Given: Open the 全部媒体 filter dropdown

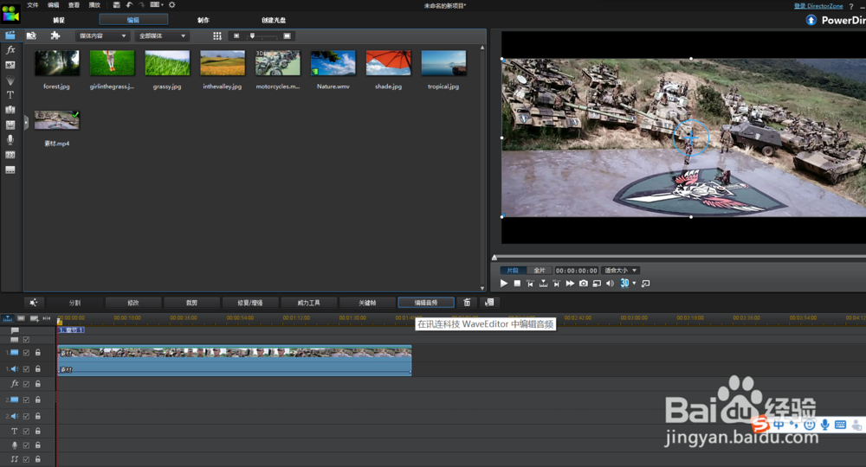Looking at the screenshot, I should (x=163, y=35).
